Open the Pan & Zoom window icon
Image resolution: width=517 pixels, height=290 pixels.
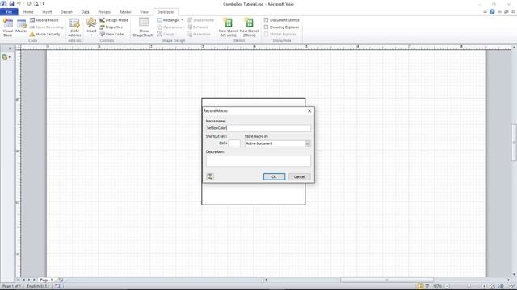(501, 286)
